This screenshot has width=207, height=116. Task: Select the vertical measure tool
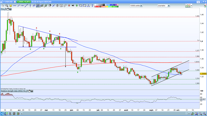tap(92, 6)
